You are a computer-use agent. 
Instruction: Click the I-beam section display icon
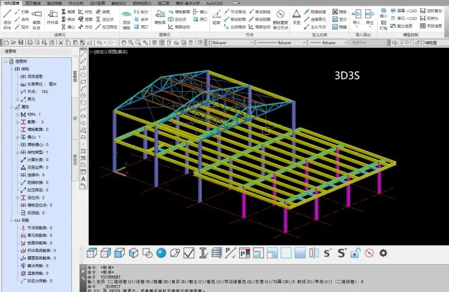coord(203,253)
